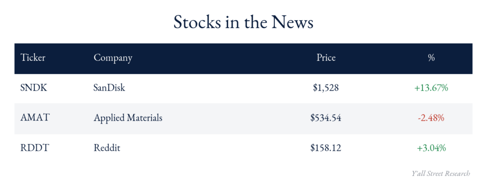Select the $158.12 price cell
487x184 pixels.
[x=326, y=148]
